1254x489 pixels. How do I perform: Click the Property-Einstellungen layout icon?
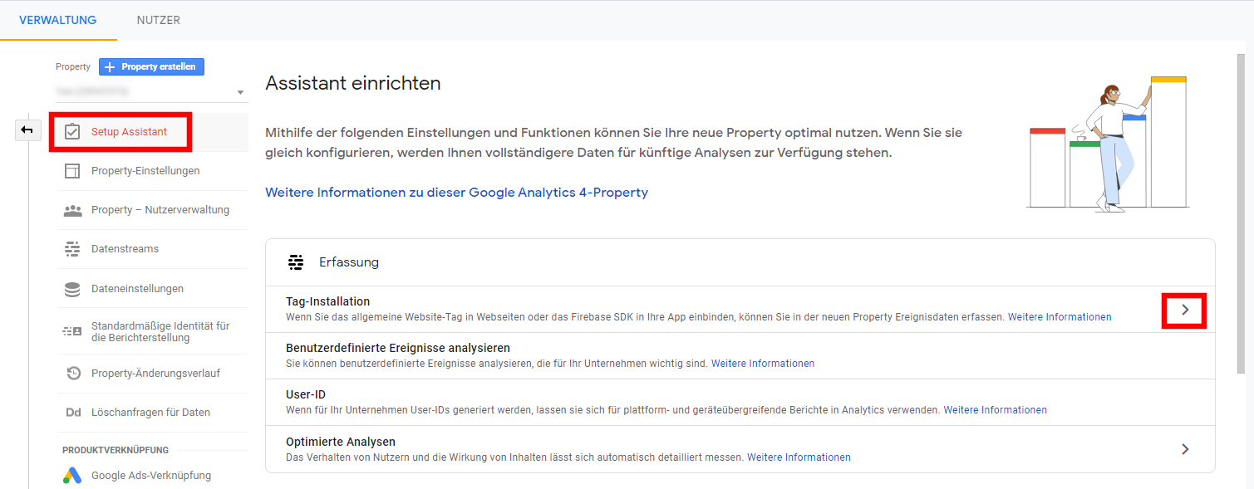click(72, 171)
